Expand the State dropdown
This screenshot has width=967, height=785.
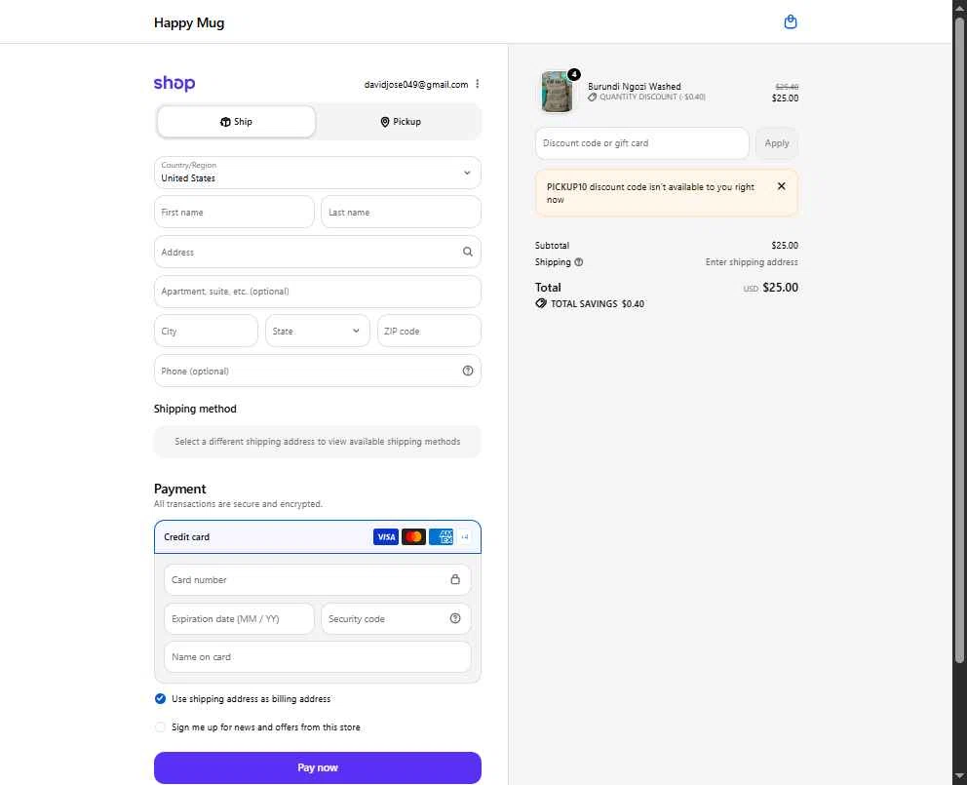pos(318,331)
